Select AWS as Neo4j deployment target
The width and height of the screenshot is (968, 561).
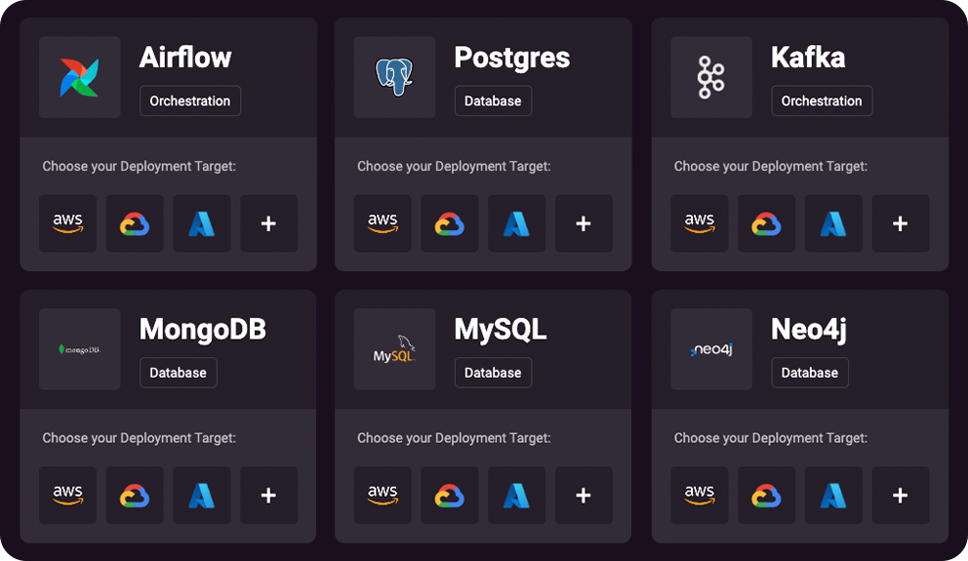(700, 495)
